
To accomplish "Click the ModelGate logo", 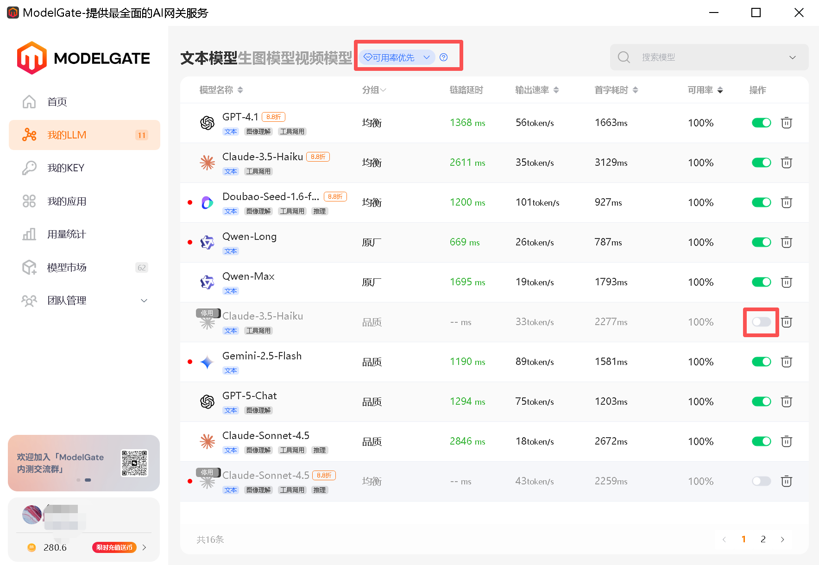I will (x=83, y=57).
